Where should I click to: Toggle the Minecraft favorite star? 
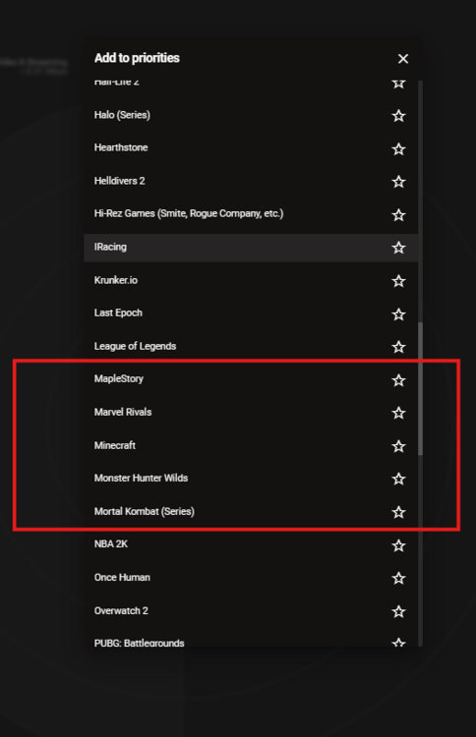coord(398,445)
